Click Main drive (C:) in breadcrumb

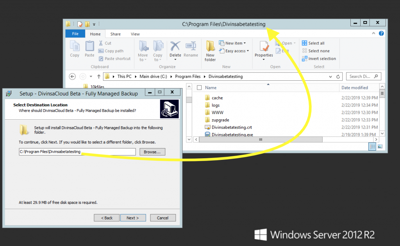(x=153, y=76)
